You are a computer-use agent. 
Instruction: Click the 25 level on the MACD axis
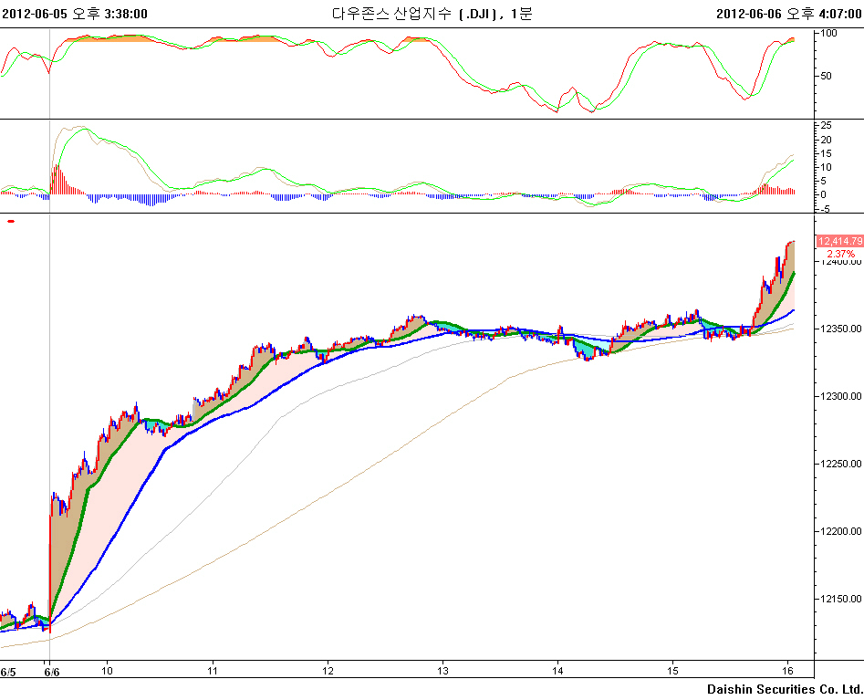coord(826,125)
